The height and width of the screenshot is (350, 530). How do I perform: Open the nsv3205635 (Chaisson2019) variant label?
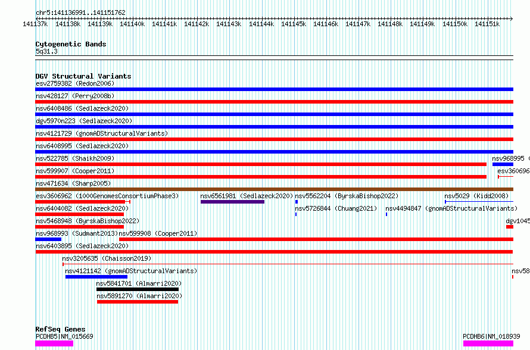[107, 258]
